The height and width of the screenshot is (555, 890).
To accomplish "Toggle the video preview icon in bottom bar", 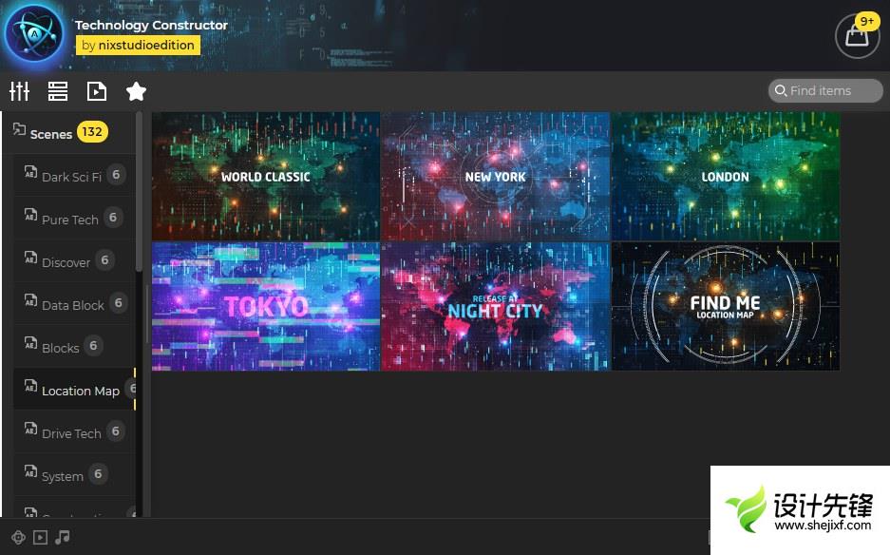I will [40, 538].
